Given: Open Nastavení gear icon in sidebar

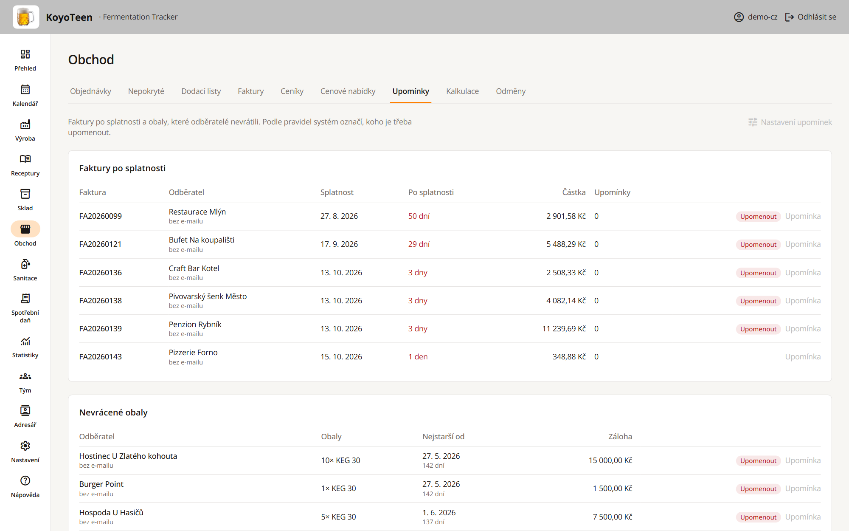Looking at the screenshot, I should tap(25, 446).
